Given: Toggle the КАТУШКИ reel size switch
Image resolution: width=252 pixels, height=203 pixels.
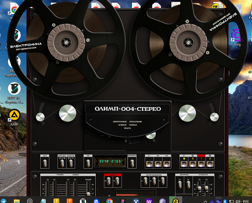Looking at the screenshot, I should click(x=62, y=163).
